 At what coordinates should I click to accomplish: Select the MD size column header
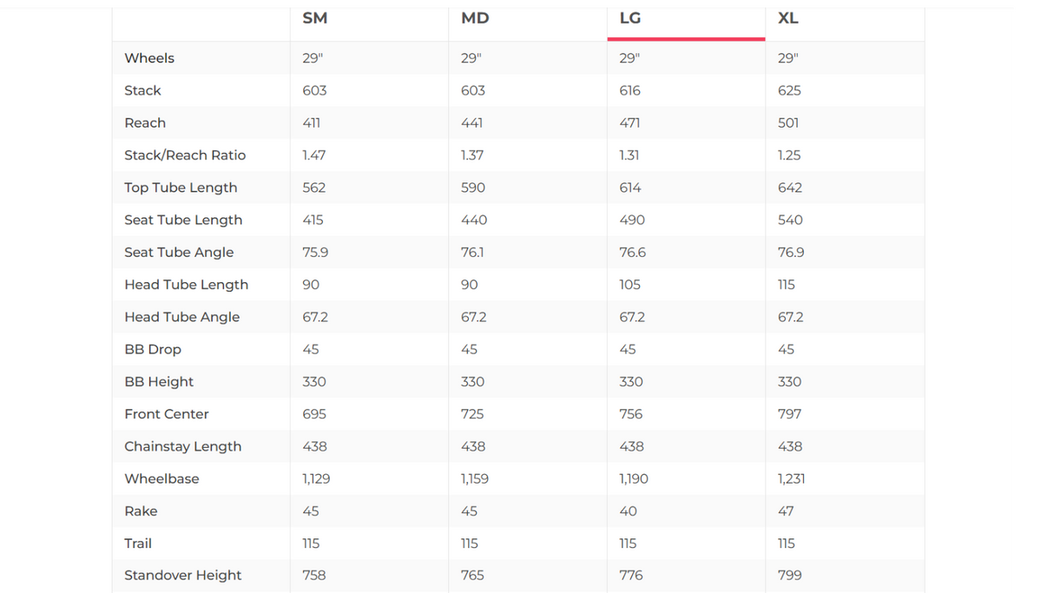[475, 18]
